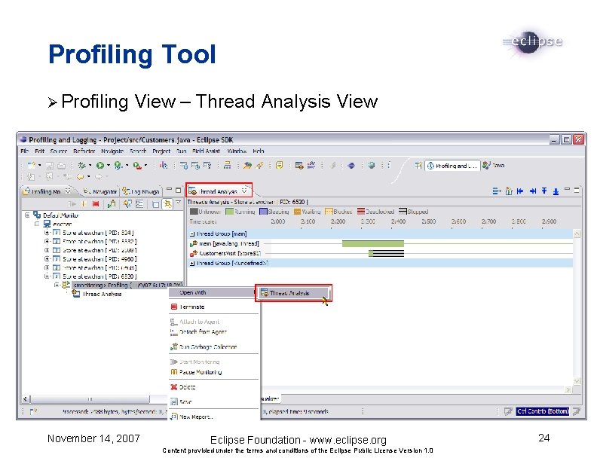Collapse the monitoring Profiling agent node
The width and height of the screenshot is (597, 461).
(56, 285)
